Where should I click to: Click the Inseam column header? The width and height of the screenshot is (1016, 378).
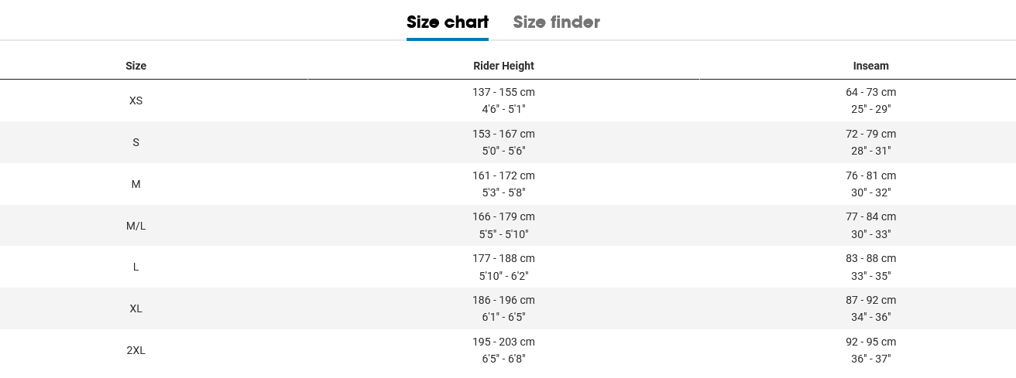coord(870,66)
